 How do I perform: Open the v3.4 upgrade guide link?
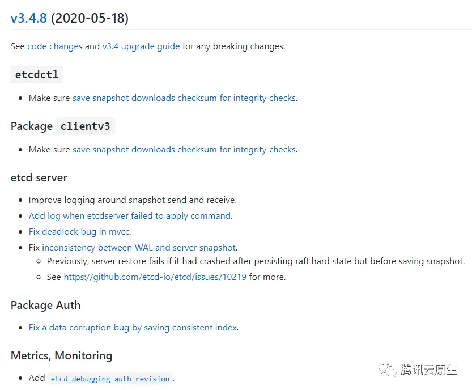(141, 46)
